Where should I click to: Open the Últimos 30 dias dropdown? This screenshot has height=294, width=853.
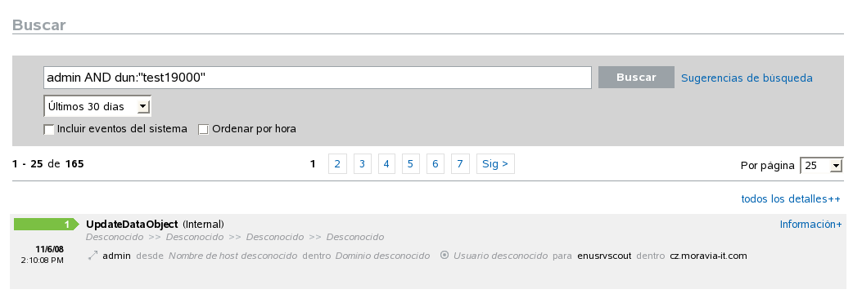click(97, 106)
